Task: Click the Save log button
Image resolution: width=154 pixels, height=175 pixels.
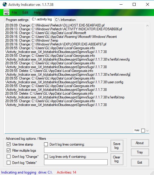Action: click(x=117, y=146)
